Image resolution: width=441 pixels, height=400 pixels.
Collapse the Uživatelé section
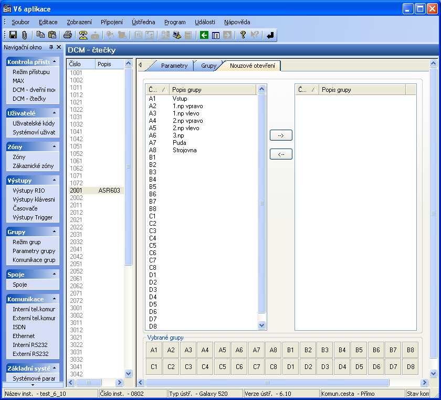point(54,113)
